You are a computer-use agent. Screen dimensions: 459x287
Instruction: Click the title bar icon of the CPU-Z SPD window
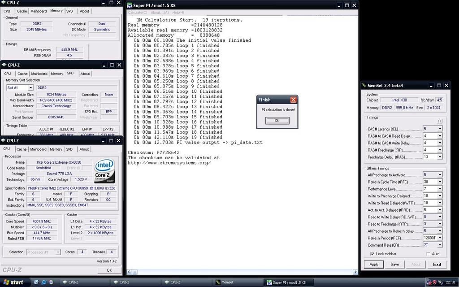click(x=4, y=65)
